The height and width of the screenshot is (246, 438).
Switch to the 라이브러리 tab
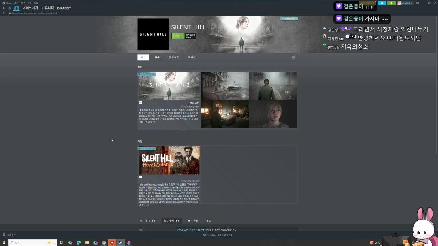point(30,8)
